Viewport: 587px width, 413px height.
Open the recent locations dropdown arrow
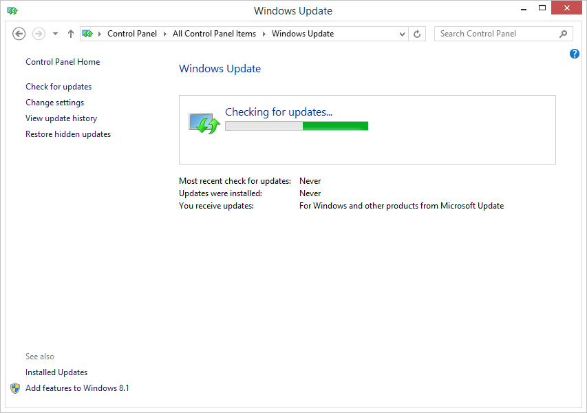point(56,34)
